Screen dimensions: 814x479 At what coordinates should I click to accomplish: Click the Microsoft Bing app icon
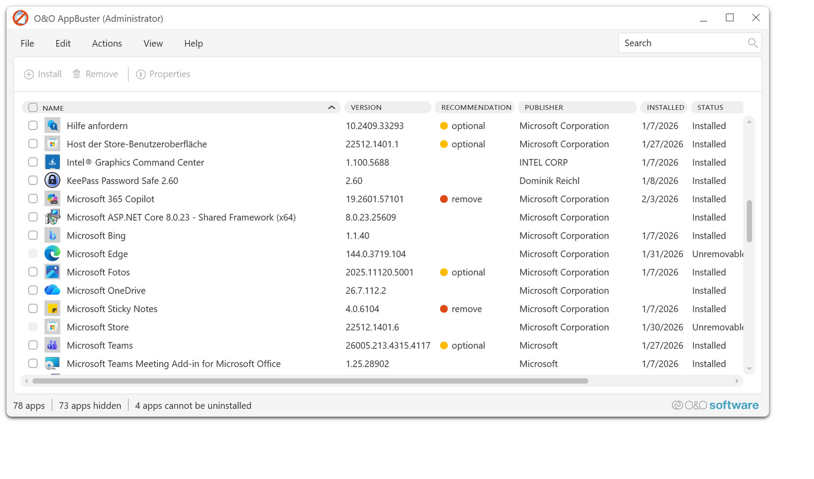point(52,236)
